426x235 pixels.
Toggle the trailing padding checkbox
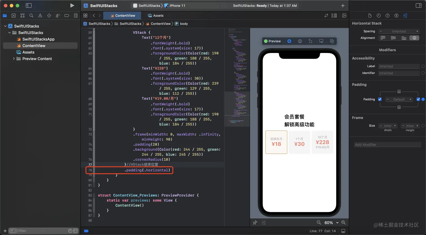click(x=418, y=99)
